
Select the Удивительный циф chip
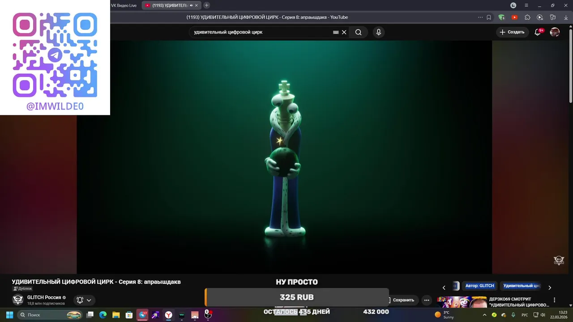[522, 286]
